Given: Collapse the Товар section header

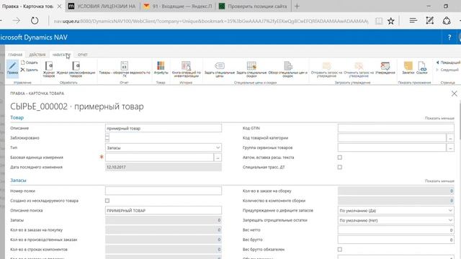Looking at the screenshot, I should point(17,117).
